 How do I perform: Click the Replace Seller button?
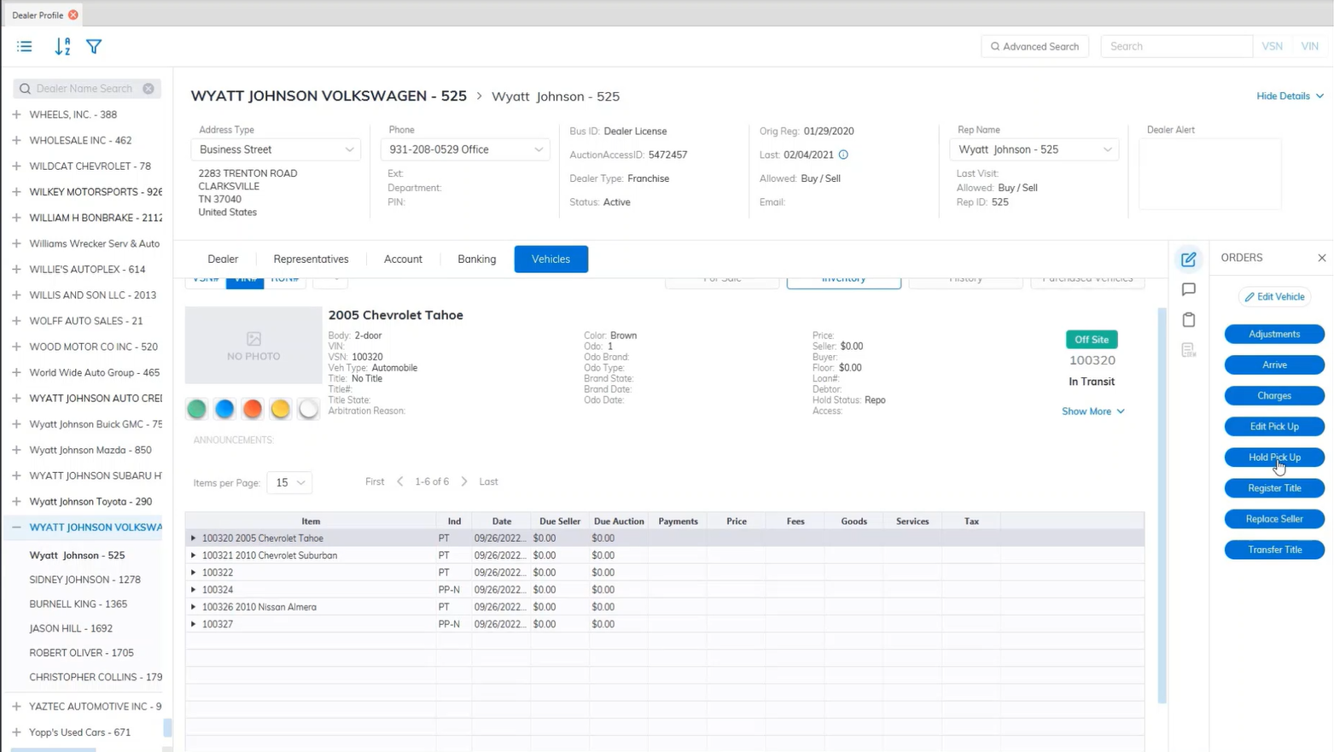tap(1273, 519)
